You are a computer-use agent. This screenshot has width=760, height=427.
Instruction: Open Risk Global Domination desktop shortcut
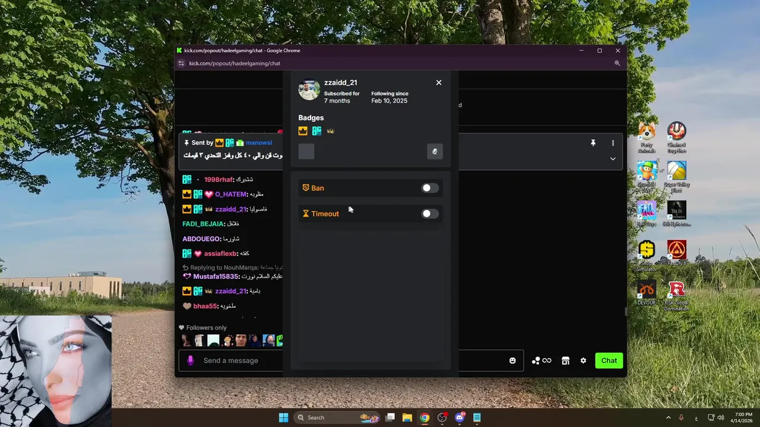click(x=676, y=295)
